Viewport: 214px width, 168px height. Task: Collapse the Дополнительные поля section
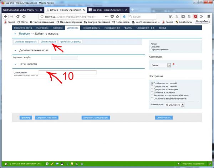tap(15, 51)
